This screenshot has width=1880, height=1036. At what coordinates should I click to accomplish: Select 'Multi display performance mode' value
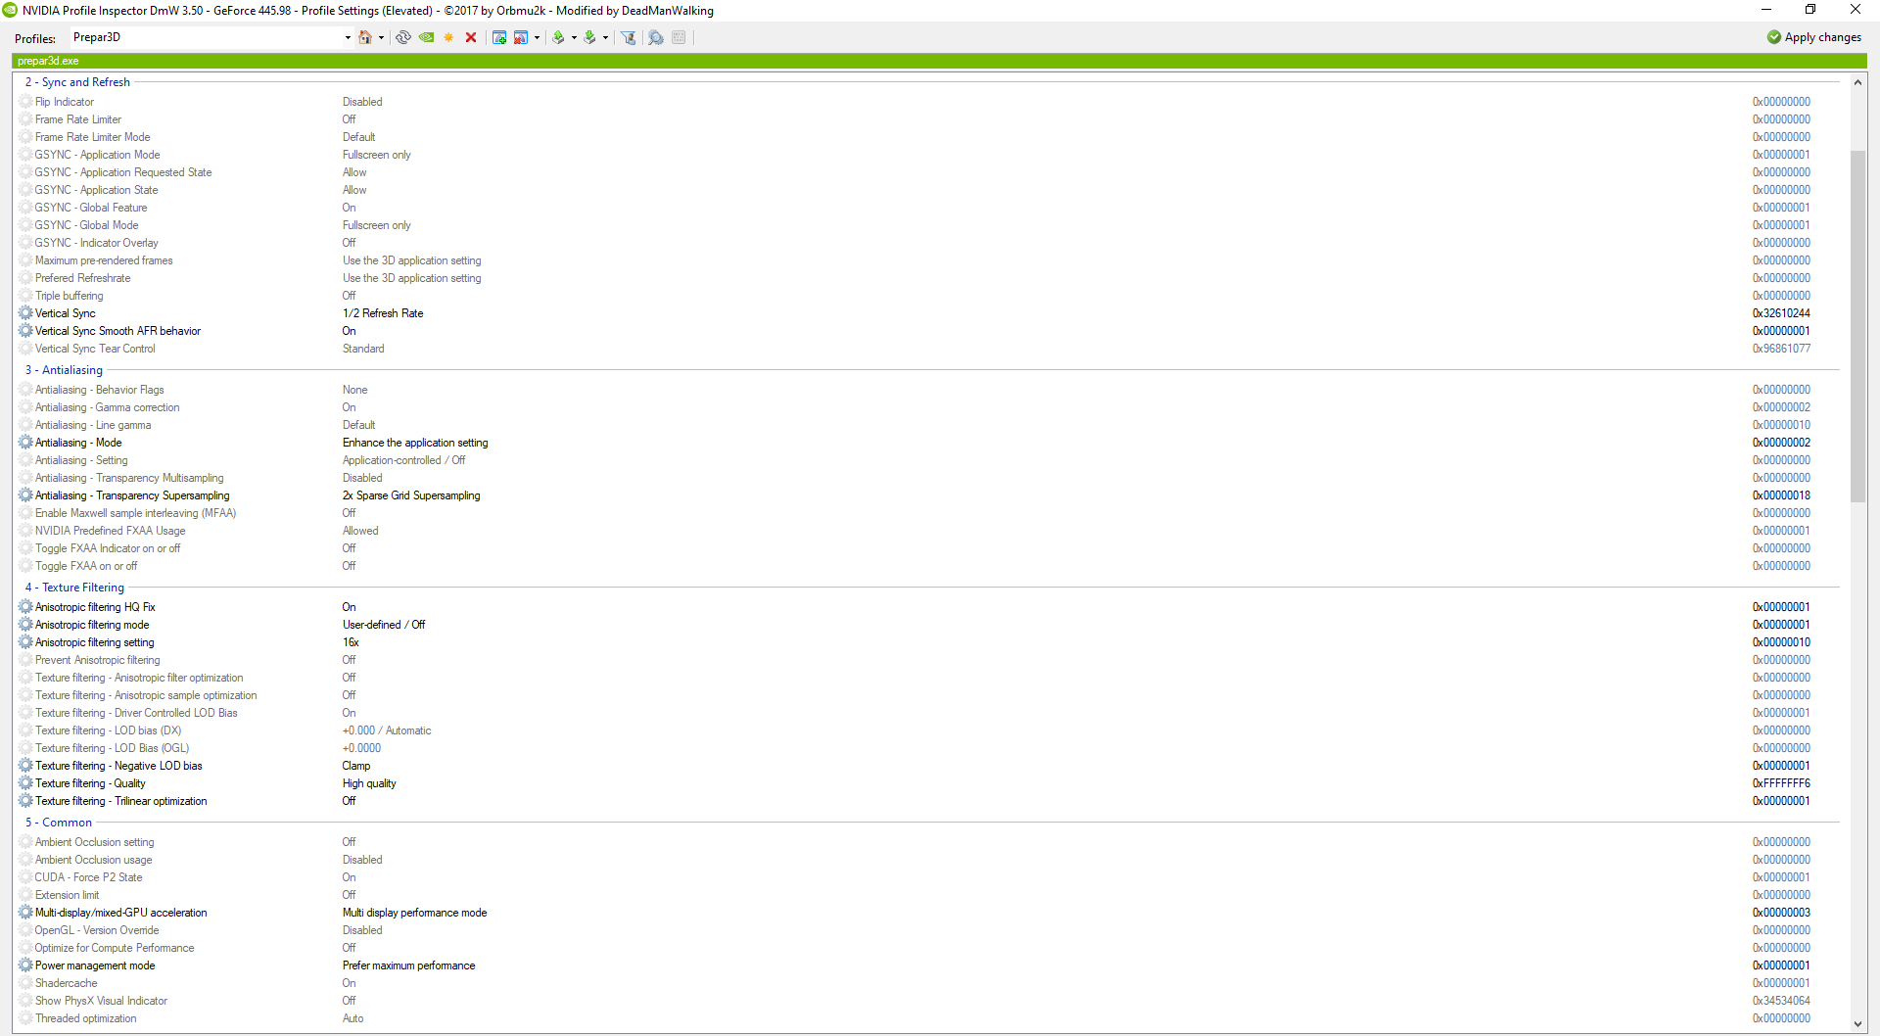click(x=414, y=913)
